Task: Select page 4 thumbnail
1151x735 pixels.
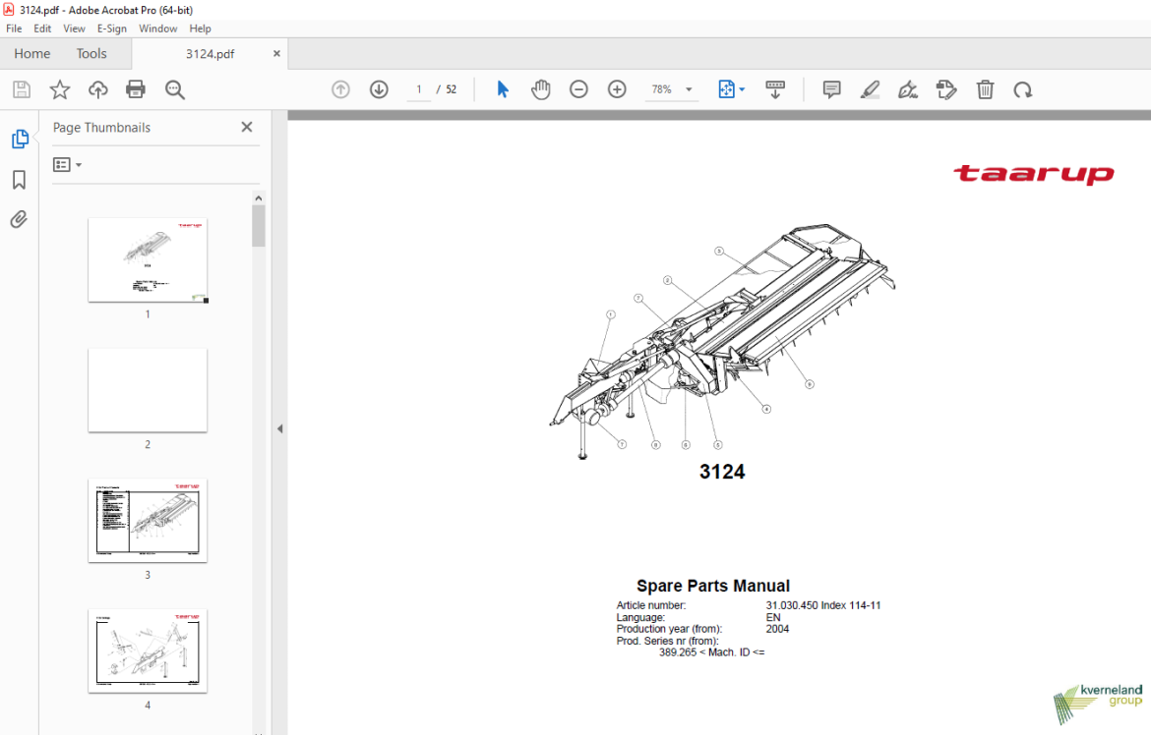Action: pyautogui.click(x=148, y=650)
